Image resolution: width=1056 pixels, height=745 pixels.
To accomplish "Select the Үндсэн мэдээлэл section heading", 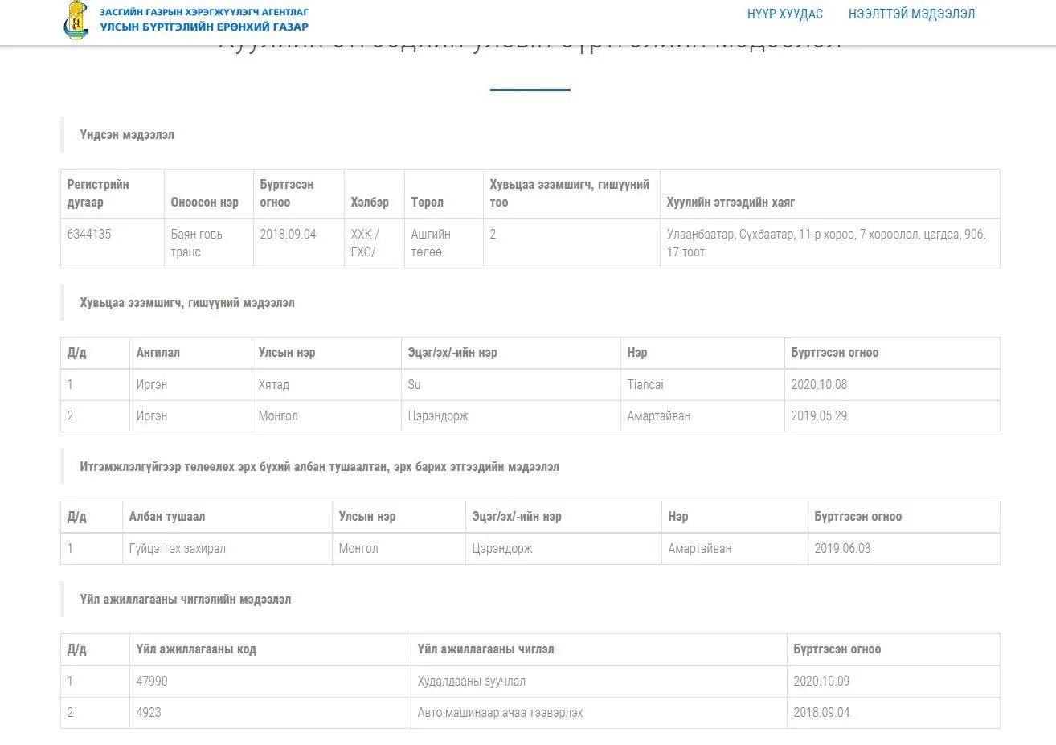I will pos(127,134).
